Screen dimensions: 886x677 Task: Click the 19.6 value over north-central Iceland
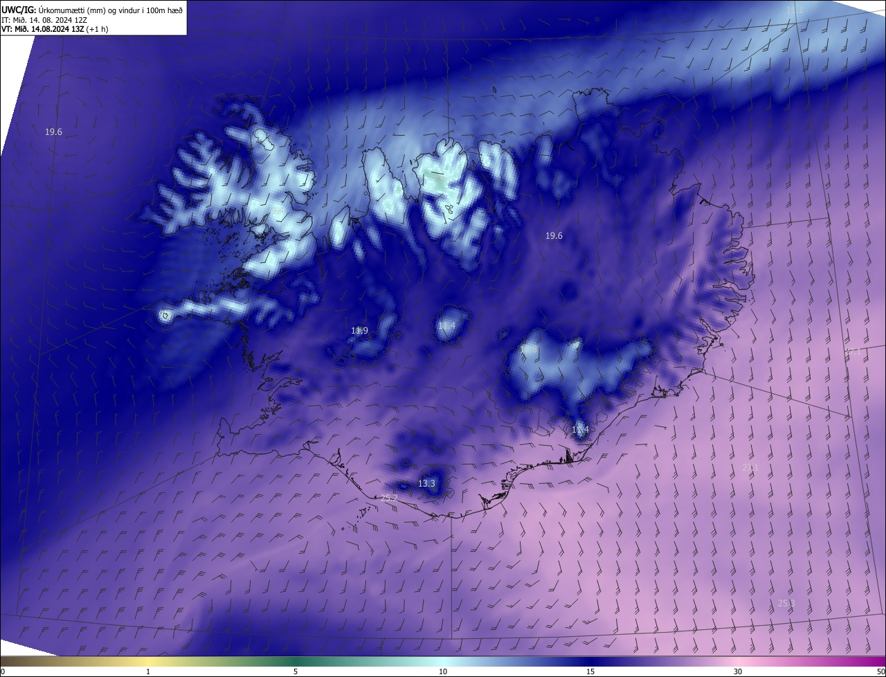pyautogui.click(x=554, y=236)
